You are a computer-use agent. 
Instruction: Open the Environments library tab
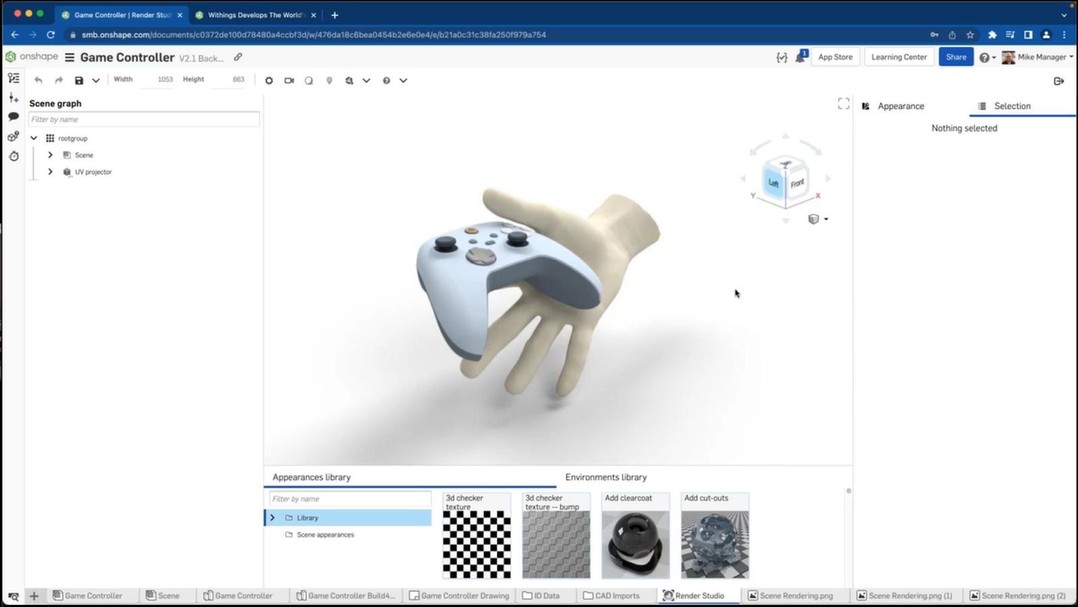click(x=605, y=477)
